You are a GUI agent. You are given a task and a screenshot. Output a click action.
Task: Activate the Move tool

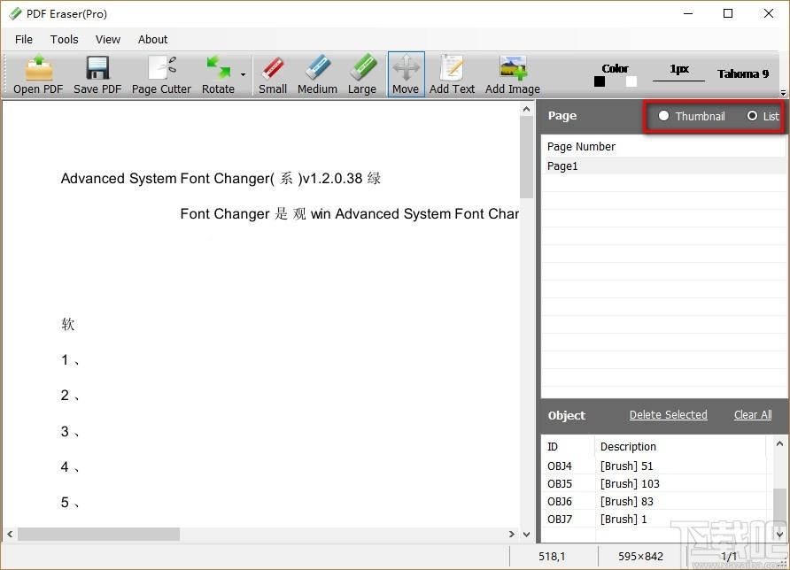[x=406, y=74]
